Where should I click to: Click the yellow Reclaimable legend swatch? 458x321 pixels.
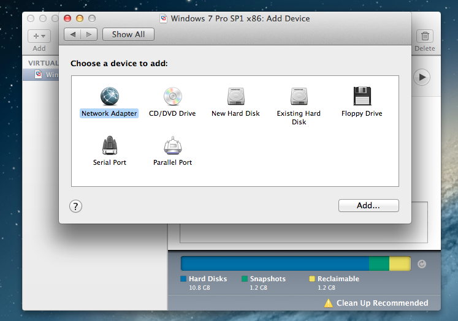pos(312,279)
